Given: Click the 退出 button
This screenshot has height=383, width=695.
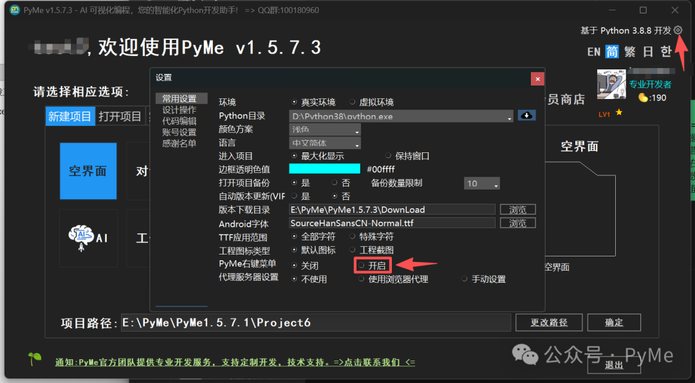Looking at the screenshot, I should 614,365.
